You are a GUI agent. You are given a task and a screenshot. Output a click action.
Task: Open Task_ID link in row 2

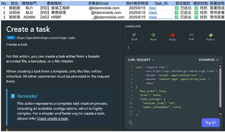tap(153, 13)
